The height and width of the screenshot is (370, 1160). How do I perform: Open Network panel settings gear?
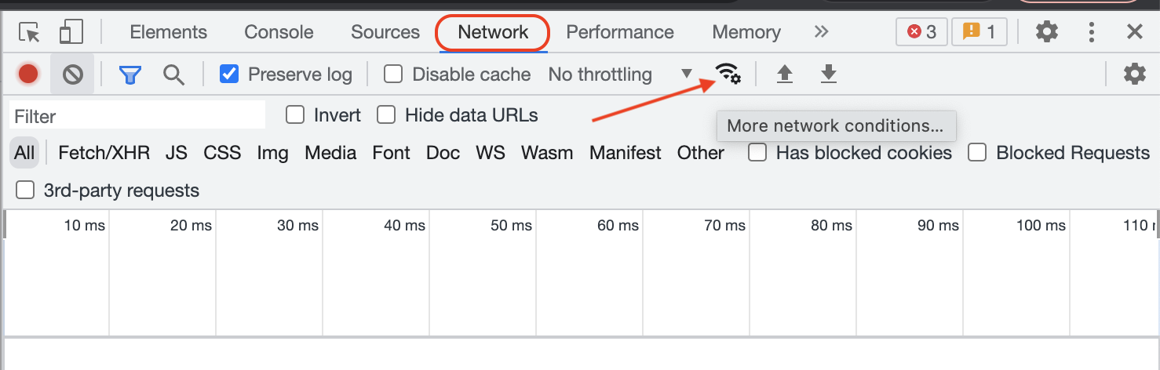click(1134, 74)
